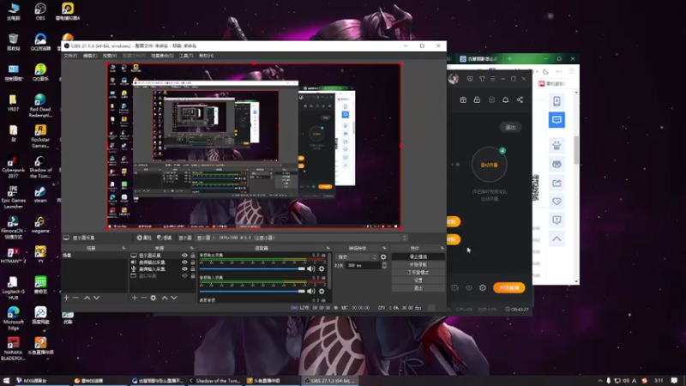Click the feedback exclamation icon in browser sidebar
Image resolution: width=686 pixels, height=386 pixels.
click(x=557, y=220)
